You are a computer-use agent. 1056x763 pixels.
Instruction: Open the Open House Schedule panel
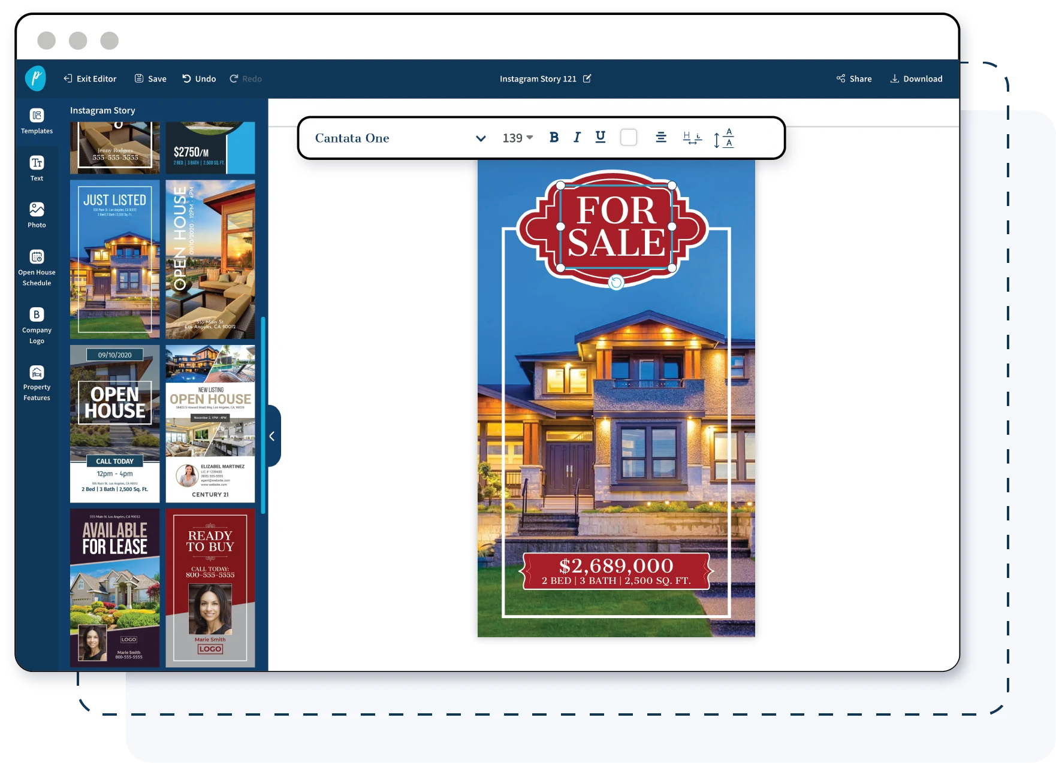point(37,268)
